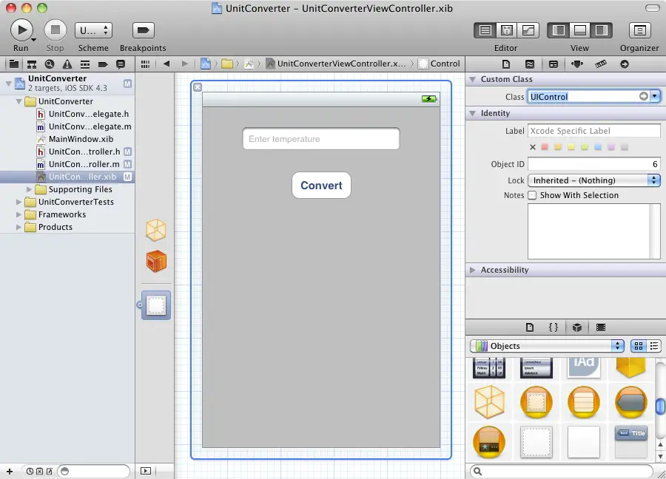Switch to the Assistant editor
Image resolution: width=666 pixels, height=479 pixels.
pos(507,30)
